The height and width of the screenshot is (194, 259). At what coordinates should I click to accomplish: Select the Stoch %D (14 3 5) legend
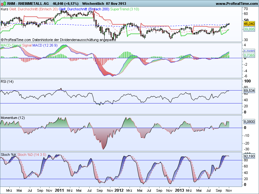click(32, 155)
